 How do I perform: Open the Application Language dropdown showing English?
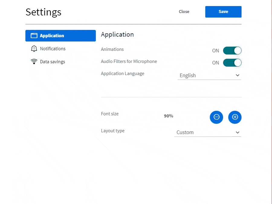point(209,75)
